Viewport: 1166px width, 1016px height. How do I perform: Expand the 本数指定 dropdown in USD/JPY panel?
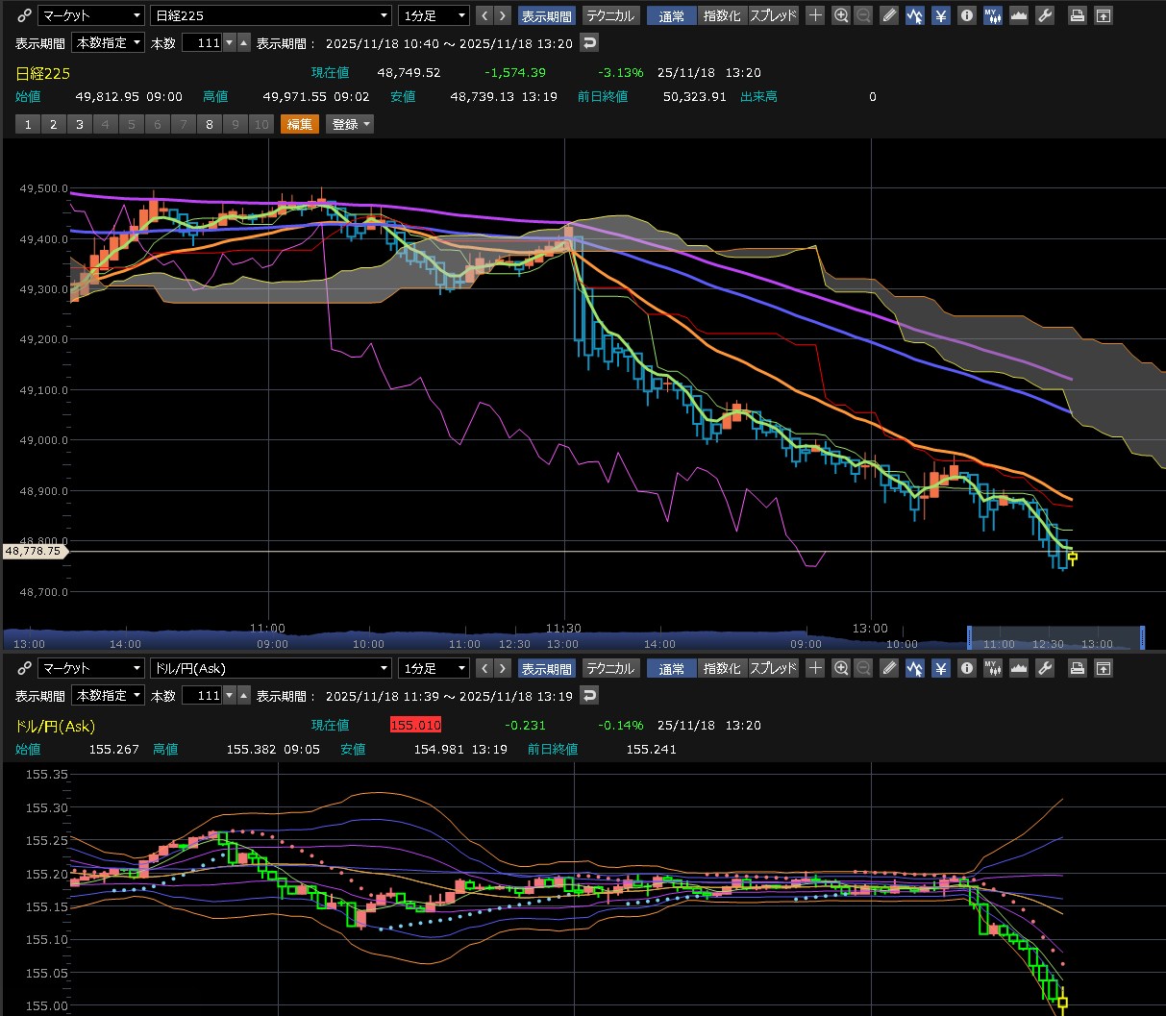(x=108, y=695)
